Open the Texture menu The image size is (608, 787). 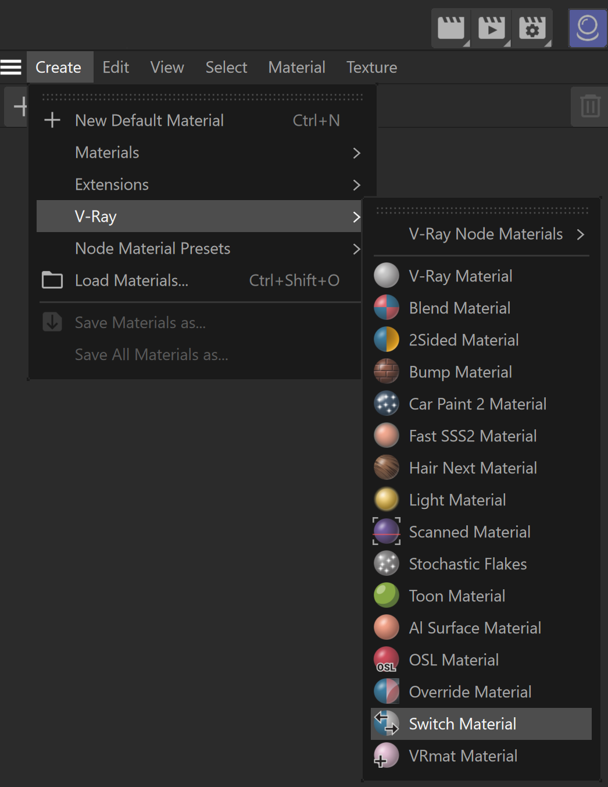click(x=372, y=67)
